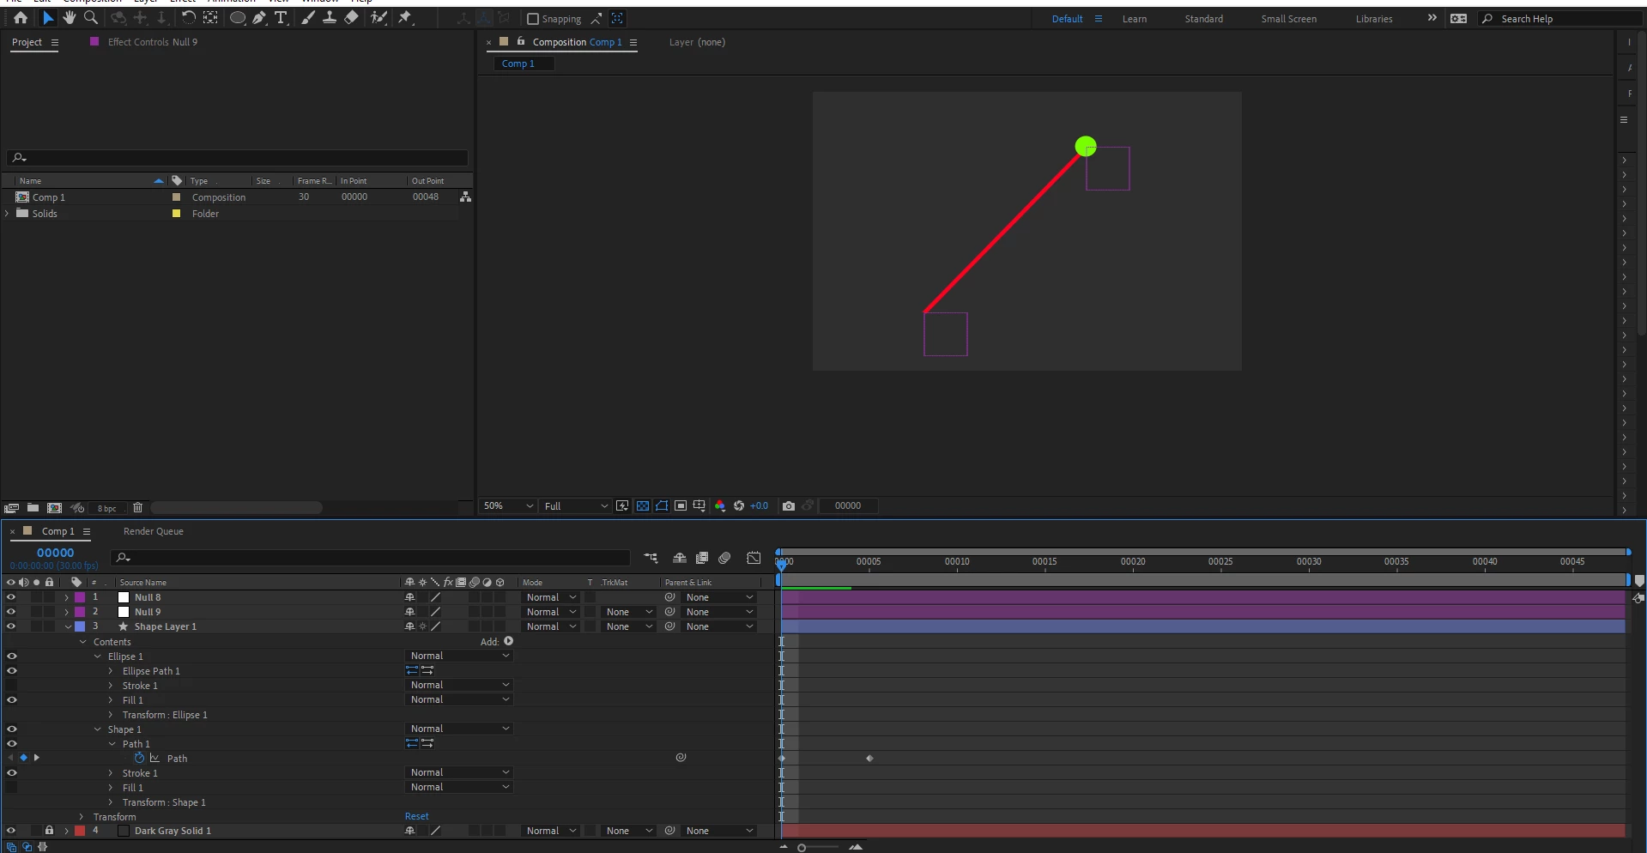Click Reset on Shape Layer Transform

[417, 817]
